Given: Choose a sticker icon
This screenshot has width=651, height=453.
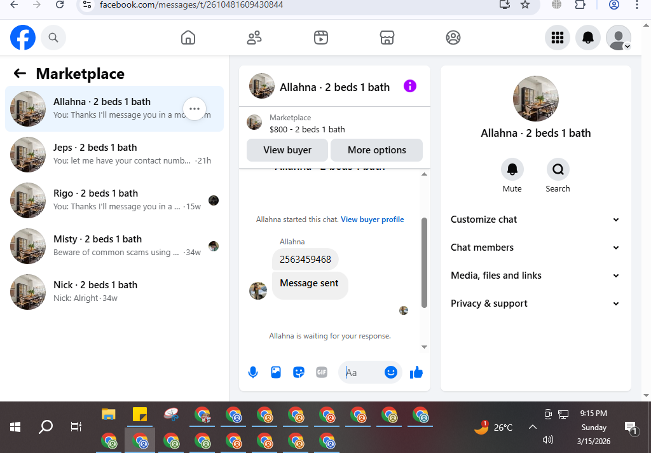Looking at the screenshot, I should click(x=299, y=372).
